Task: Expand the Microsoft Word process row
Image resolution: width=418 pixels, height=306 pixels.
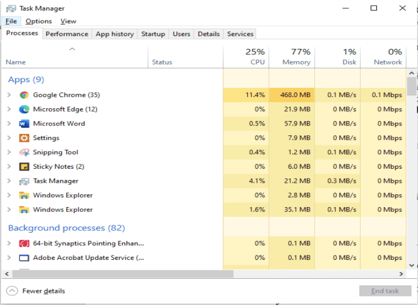Action: [9, 124]
